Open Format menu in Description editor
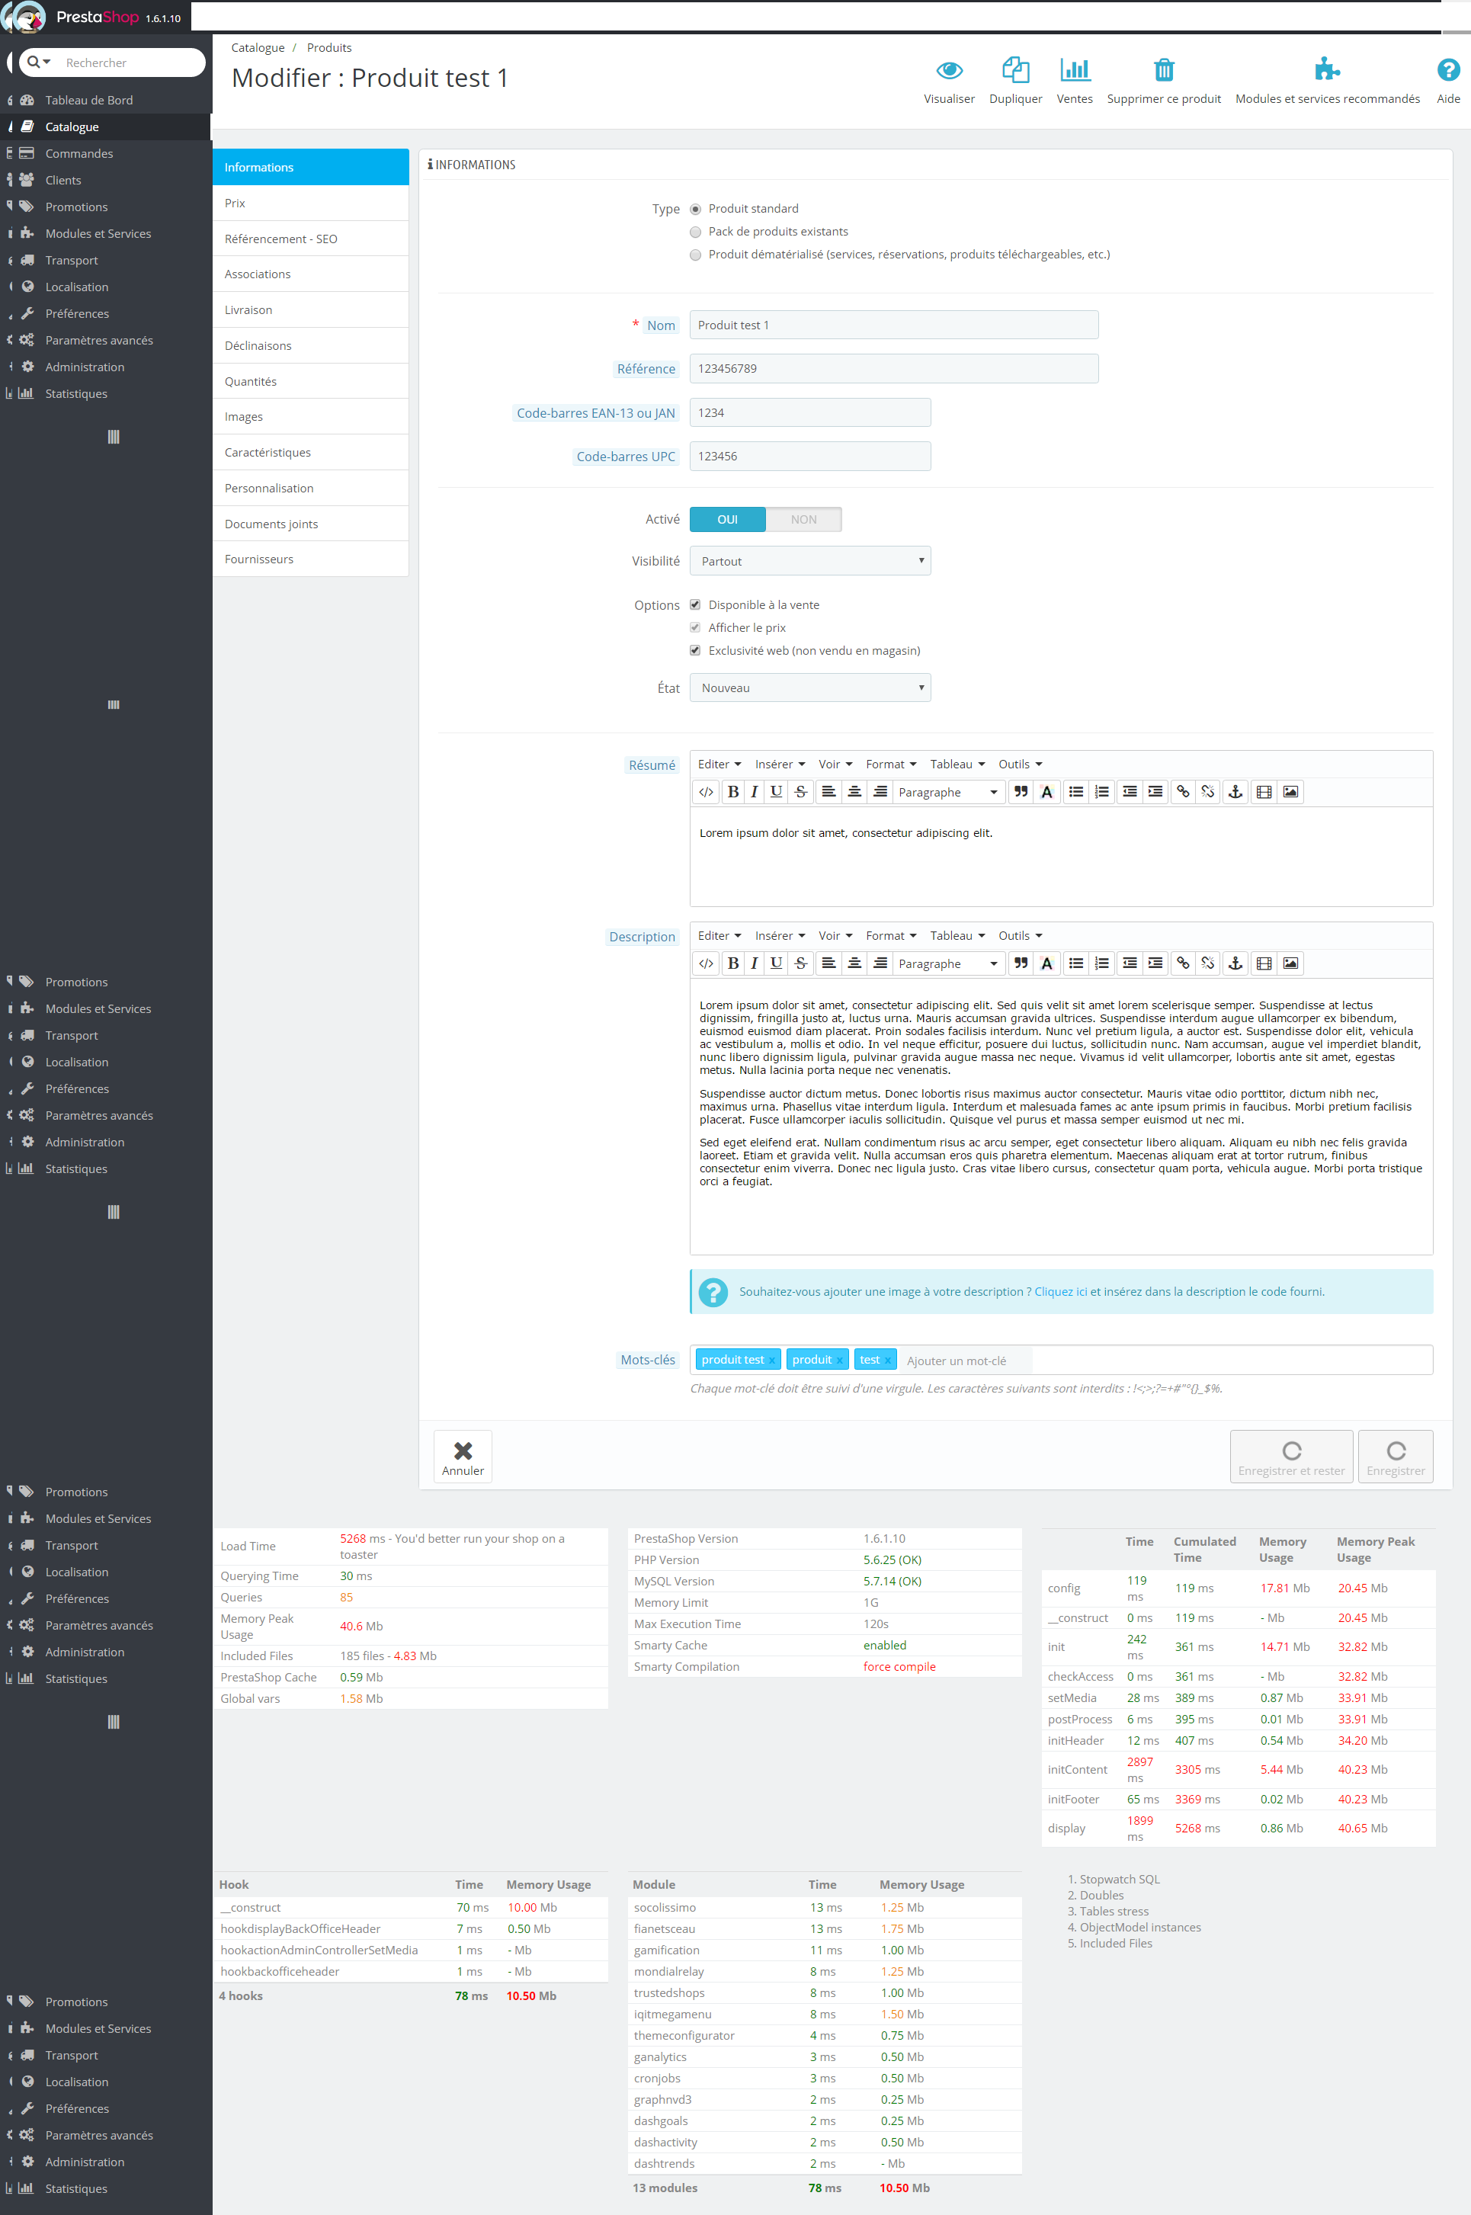1471x2215 pixels. tap(890, 936)
